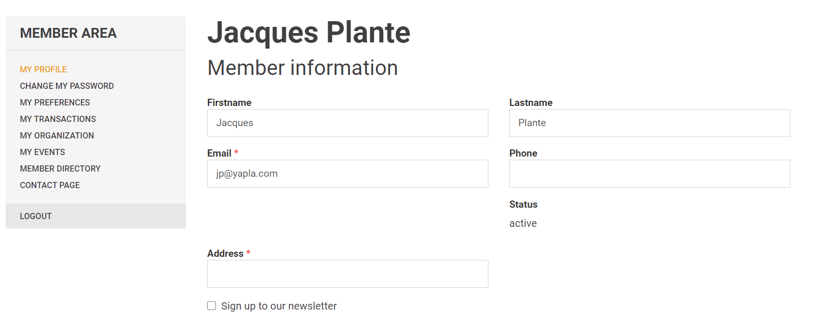Click into the Lastname field containing Plante
This screenshot has width=824, height=324.
click(x=649, y=123)
